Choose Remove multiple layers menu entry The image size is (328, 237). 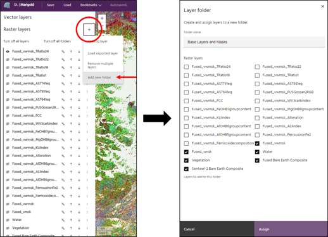[x=103, y=65]
